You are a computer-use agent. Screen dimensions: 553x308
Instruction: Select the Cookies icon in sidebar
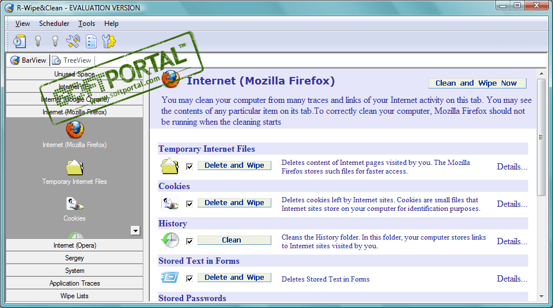click(74, 204)
